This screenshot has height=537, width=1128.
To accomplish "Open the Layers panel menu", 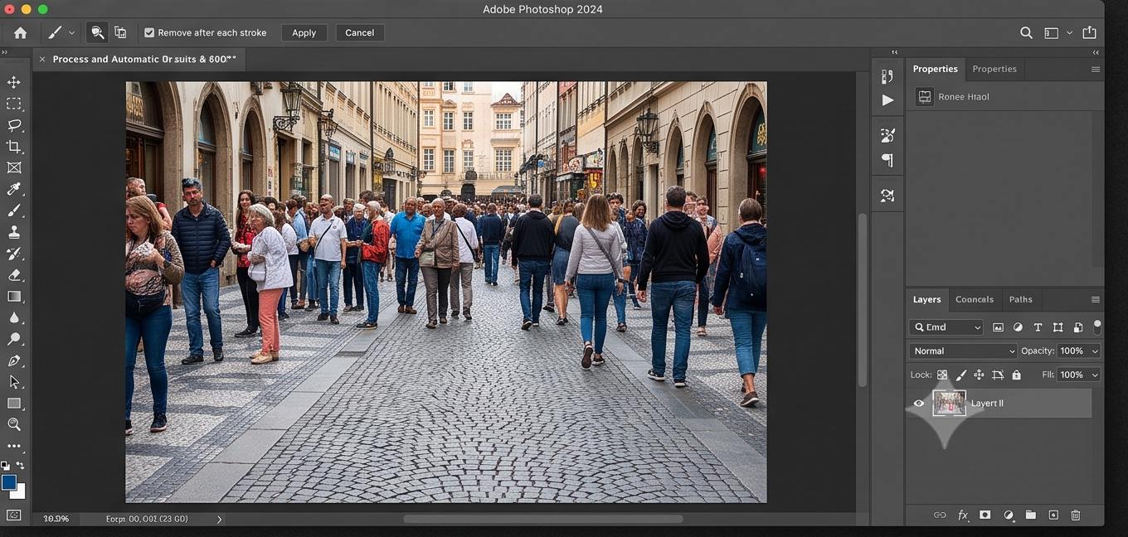I will coord(1095,299).
